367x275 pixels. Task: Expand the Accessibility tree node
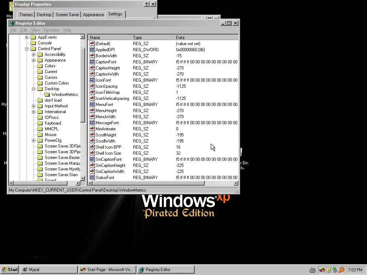click(x=33, y=54)
